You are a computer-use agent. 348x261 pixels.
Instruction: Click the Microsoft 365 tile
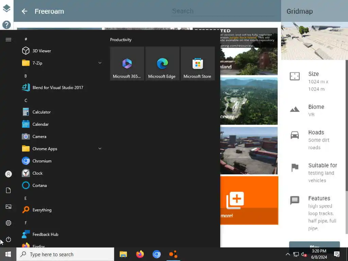click(127, 64)
